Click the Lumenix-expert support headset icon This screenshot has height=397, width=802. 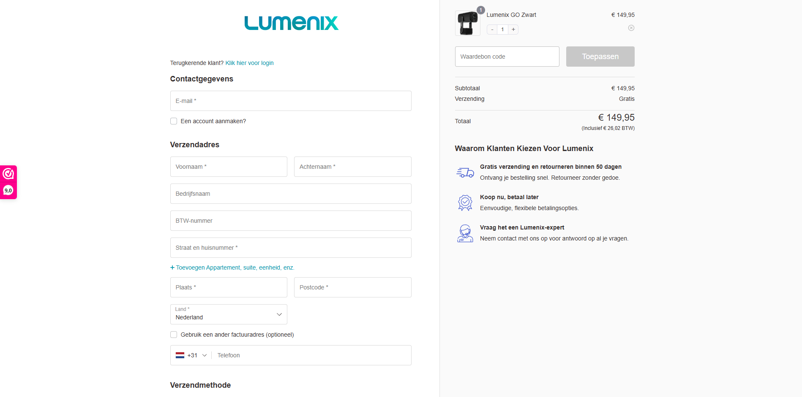point(465,233)
